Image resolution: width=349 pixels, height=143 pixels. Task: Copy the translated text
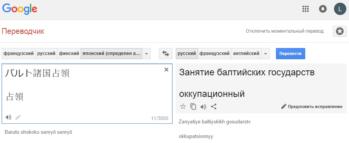[193, 107]
